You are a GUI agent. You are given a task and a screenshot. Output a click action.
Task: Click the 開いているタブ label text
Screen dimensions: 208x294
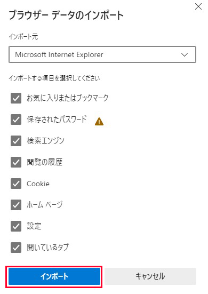pos(48,248)
